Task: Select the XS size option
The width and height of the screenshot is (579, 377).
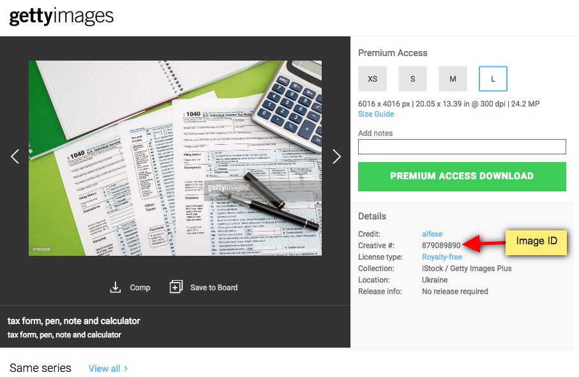Action: (x=372, y=79)
